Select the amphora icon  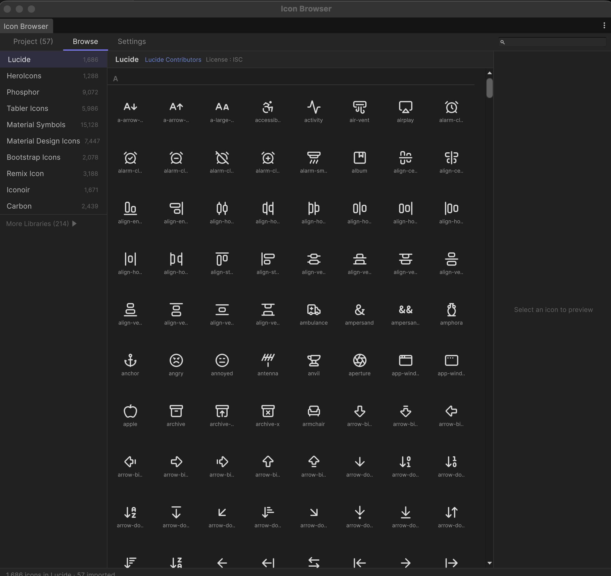coord(451,310)
